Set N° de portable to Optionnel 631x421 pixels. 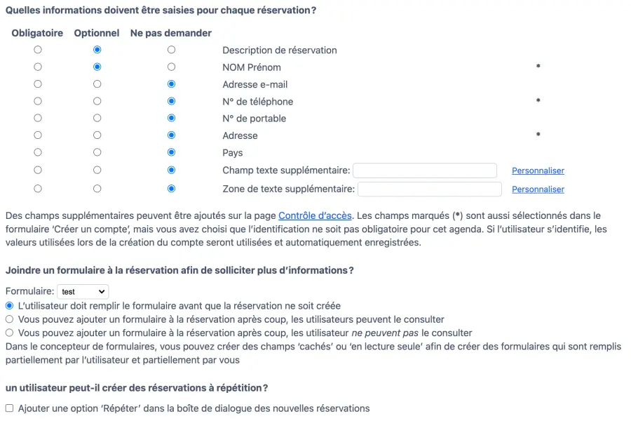click(x=97, y=119)
